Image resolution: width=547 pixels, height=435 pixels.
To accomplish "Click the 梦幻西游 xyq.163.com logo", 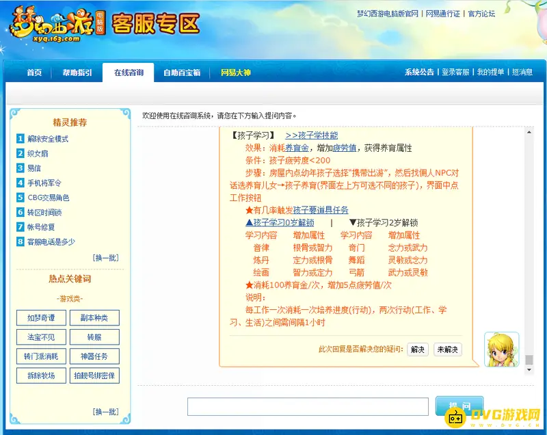I will pos(57,25).
